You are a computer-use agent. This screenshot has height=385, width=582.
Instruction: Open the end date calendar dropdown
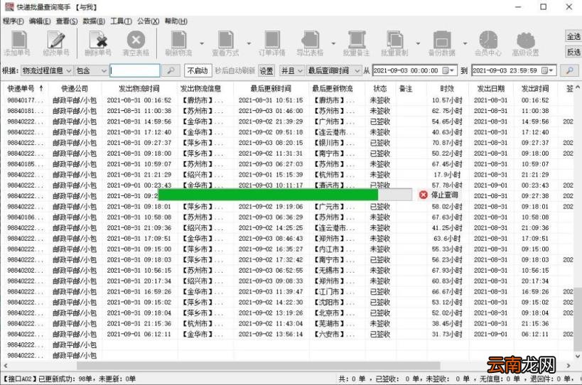click(x=547, y=70)
